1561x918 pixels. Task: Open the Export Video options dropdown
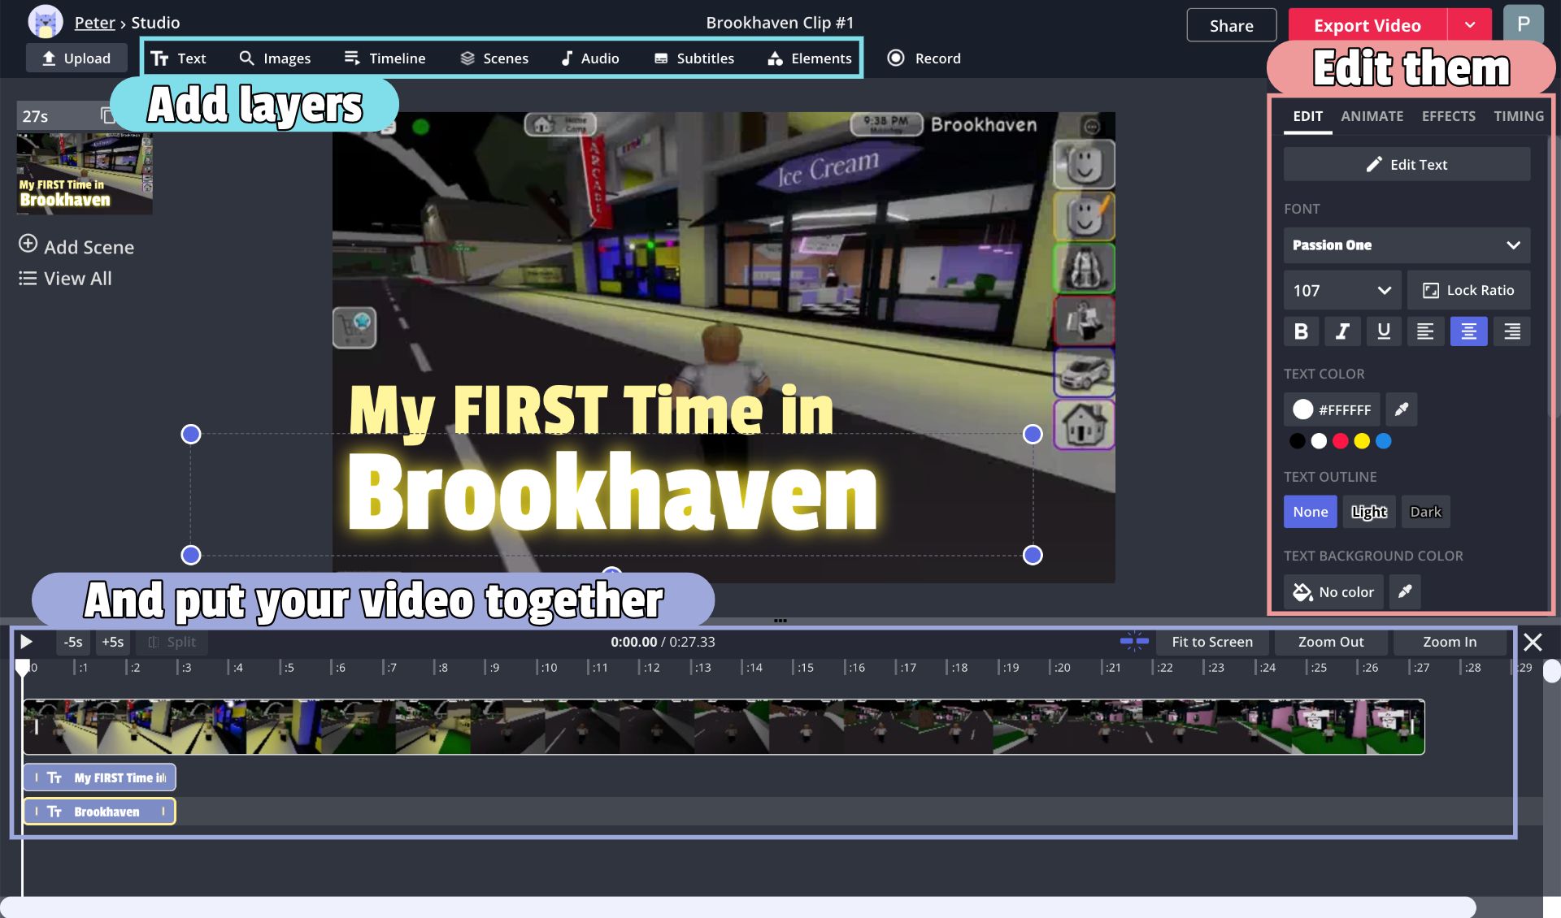1470,24
